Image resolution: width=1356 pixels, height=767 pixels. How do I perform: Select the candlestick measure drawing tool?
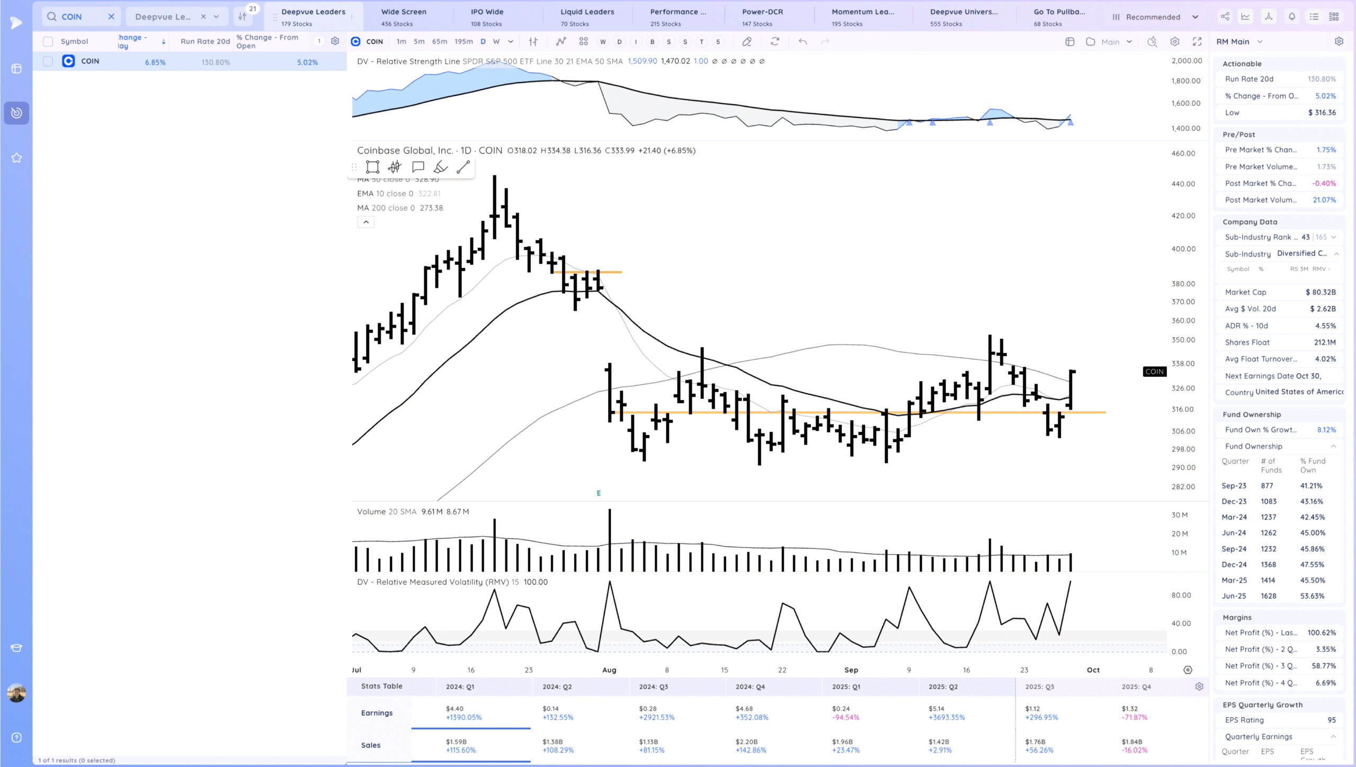pos(395,167)
